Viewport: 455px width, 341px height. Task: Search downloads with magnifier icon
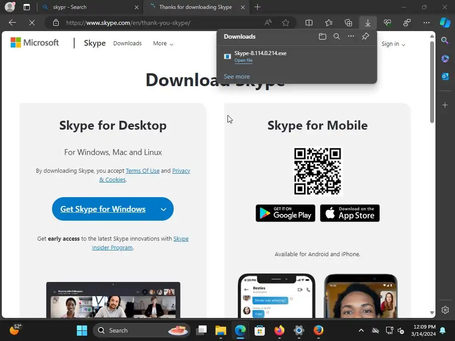[337, 36]
